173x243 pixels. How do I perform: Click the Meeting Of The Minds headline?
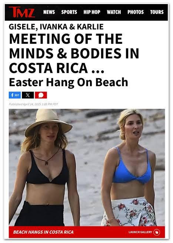(74, 53)
